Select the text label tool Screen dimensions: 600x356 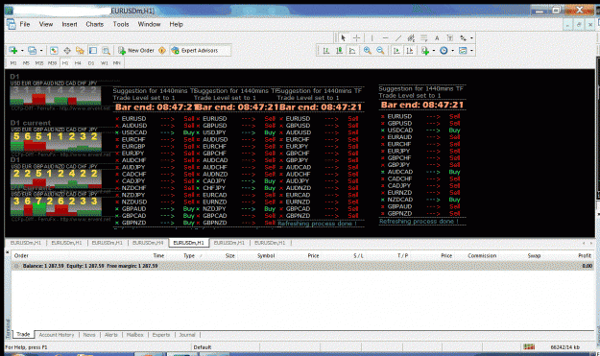coord(450,37)
